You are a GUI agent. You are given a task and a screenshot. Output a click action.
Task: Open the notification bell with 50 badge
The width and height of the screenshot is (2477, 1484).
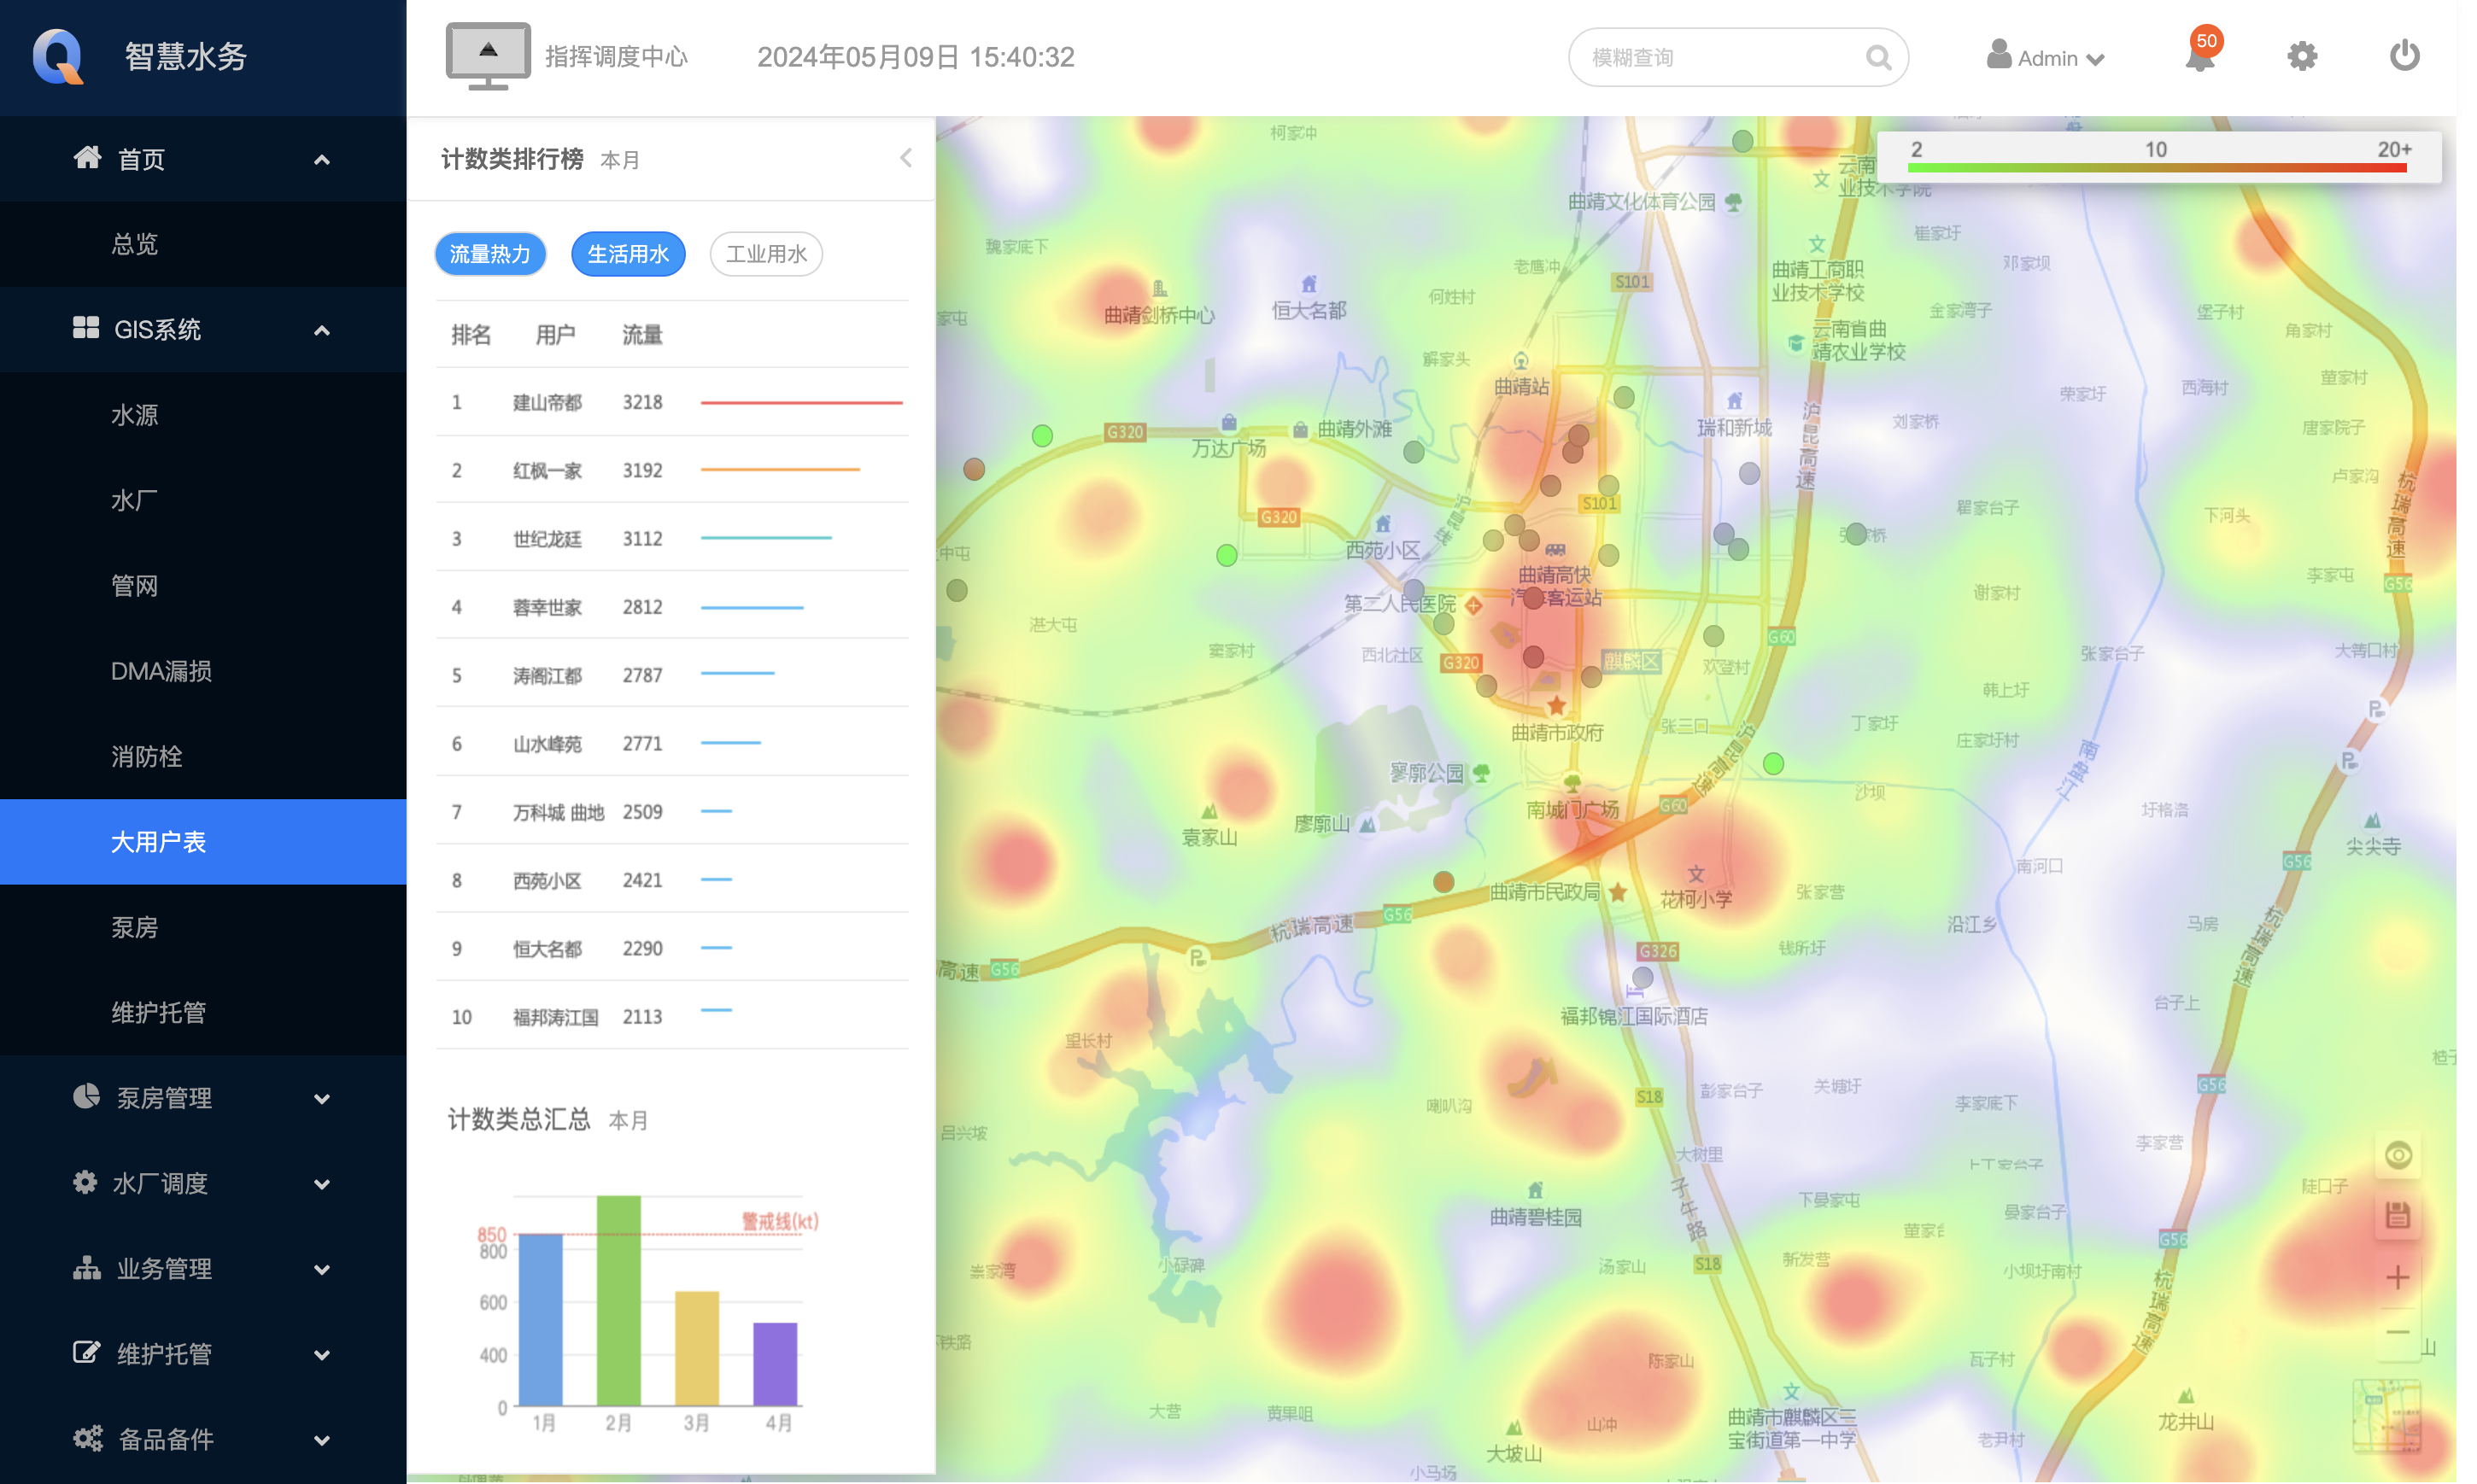(2199, 57)
